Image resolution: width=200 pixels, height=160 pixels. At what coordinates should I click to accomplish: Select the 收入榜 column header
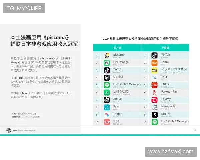117,48
